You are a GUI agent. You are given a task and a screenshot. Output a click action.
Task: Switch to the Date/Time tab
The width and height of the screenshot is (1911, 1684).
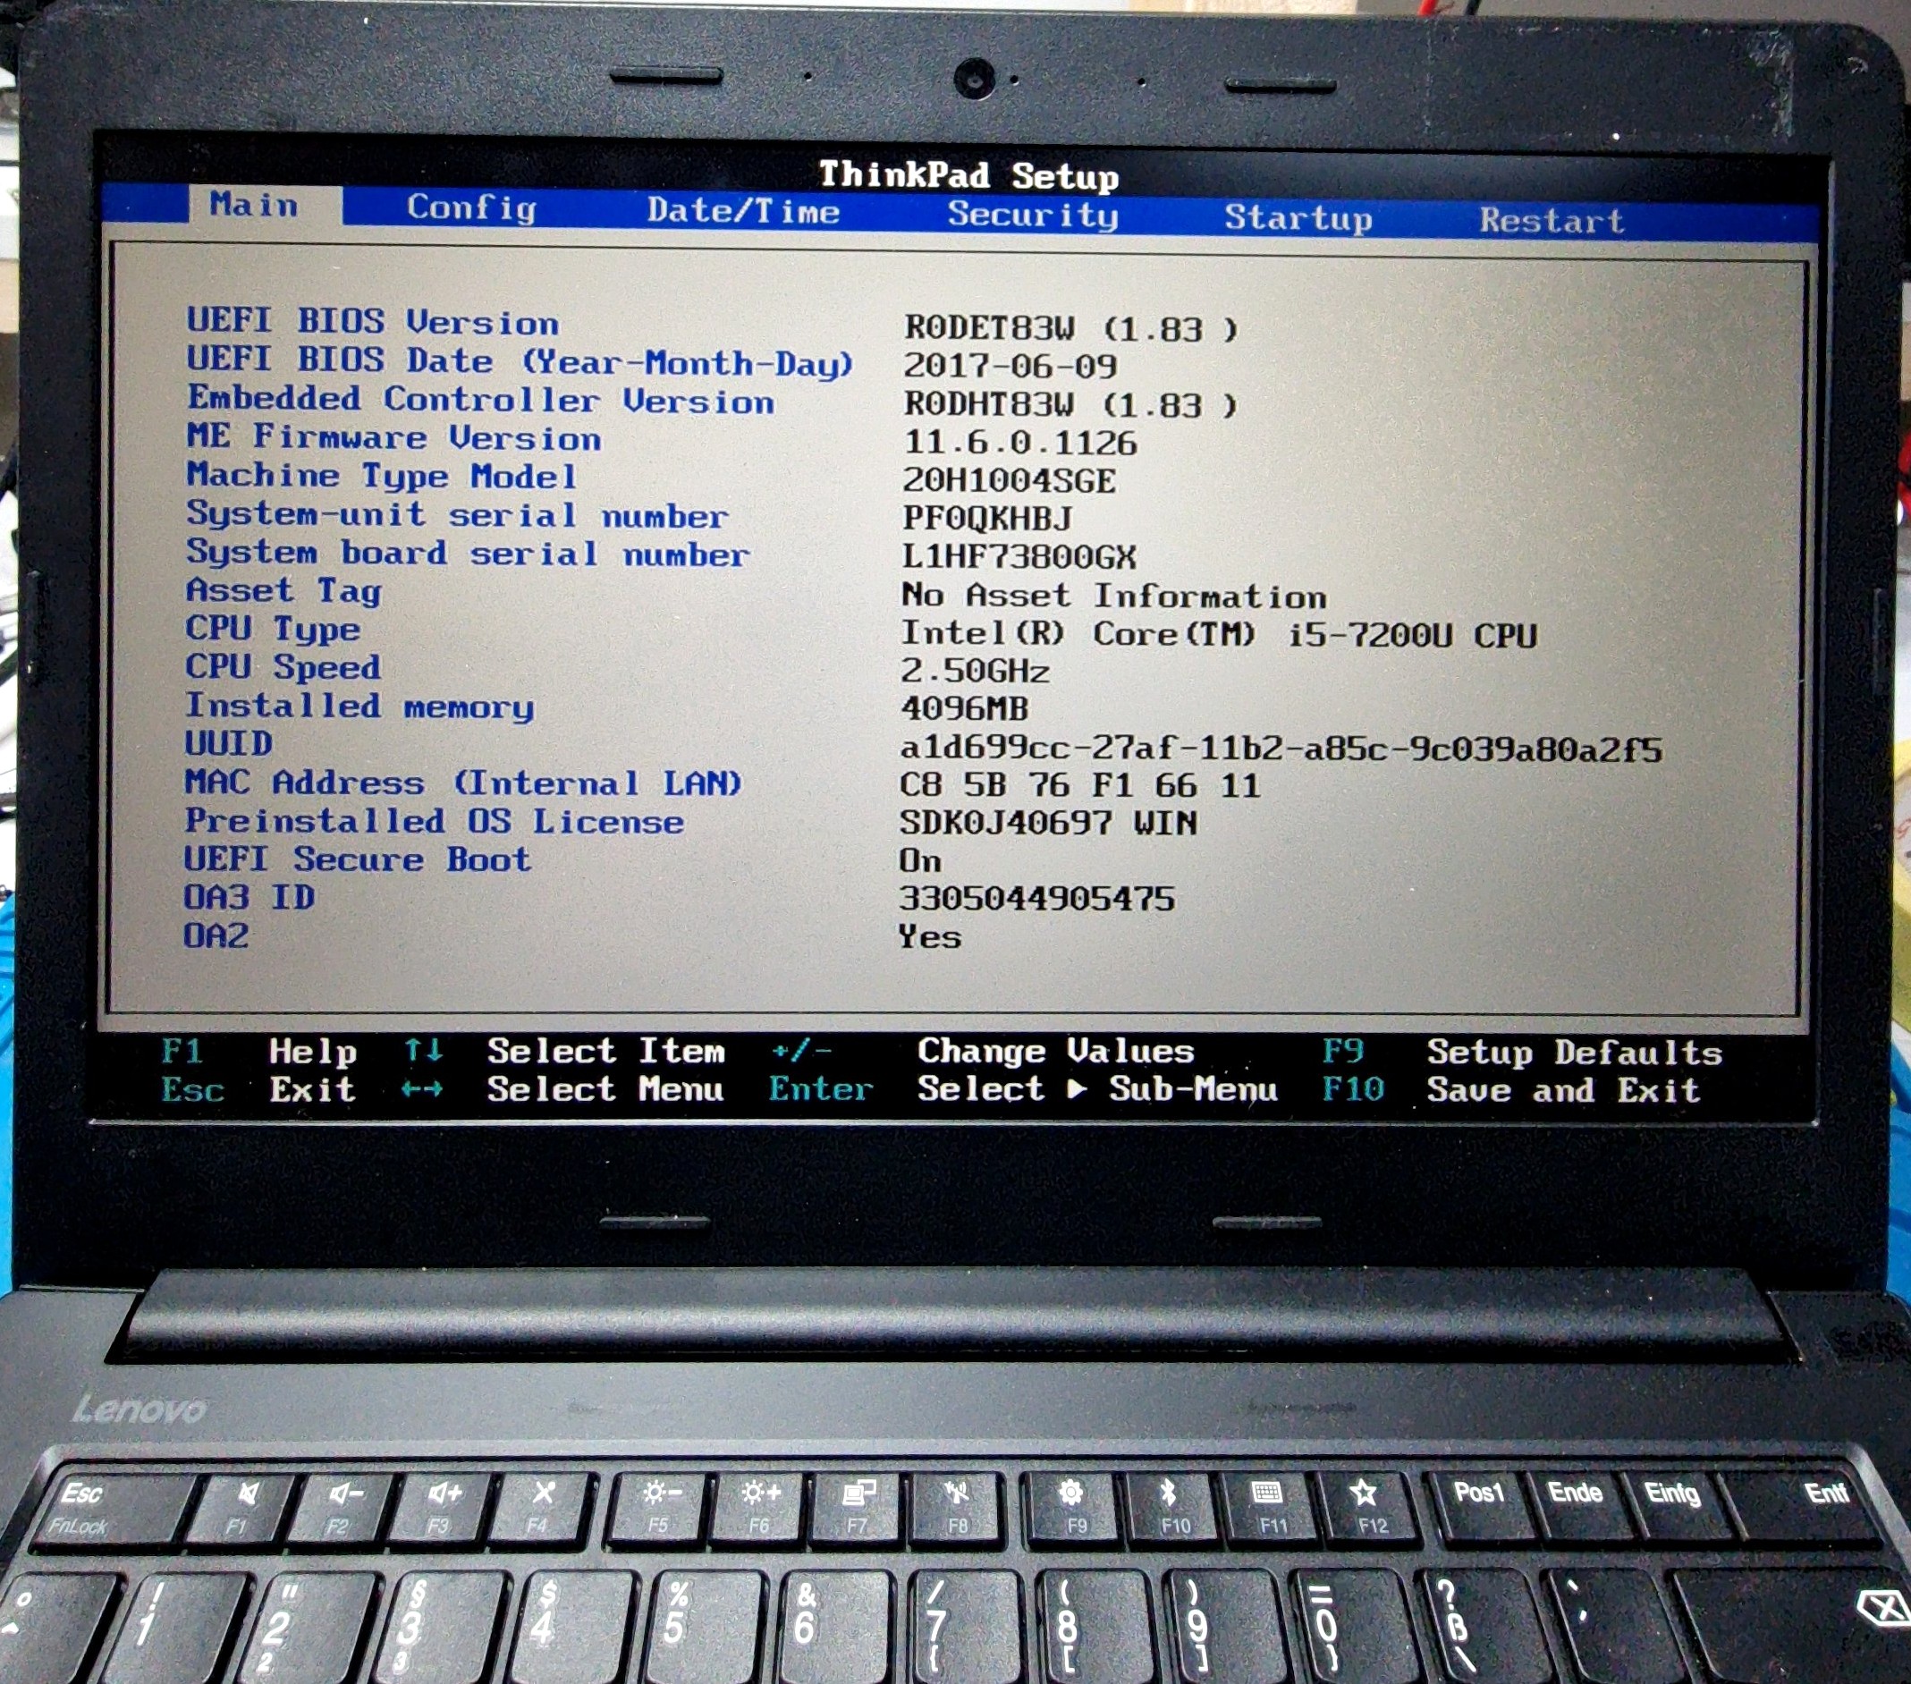point(743,210)
